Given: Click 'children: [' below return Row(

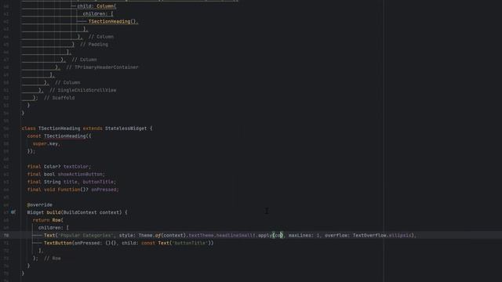Looking at the screenshot, I should click(53, 228).
